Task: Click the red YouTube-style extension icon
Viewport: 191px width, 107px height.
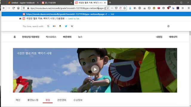Action: [x=158, y=8]
